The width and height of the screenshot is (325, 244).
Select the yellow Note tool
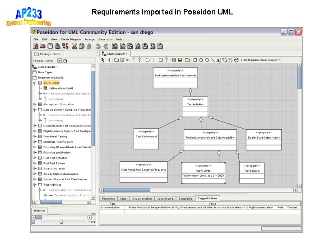pyautogui.click(x=188, y=60)
